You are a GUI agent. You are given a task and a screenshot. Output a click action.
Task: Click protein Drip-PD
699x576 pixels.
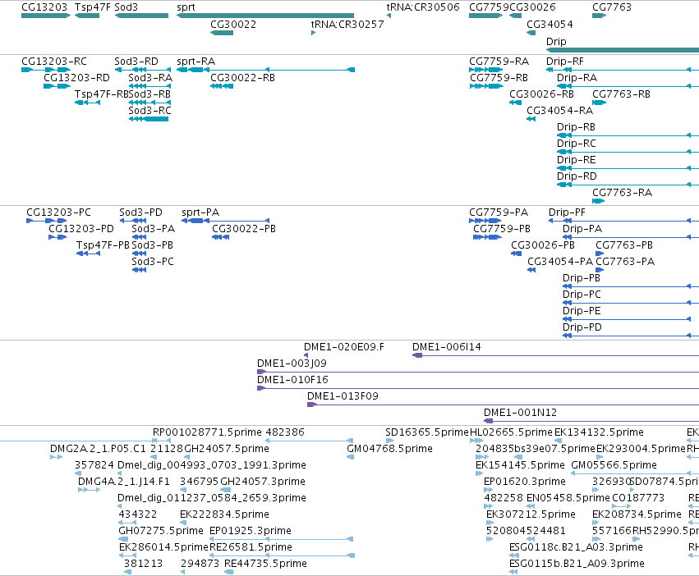click(x=582, y=327)
